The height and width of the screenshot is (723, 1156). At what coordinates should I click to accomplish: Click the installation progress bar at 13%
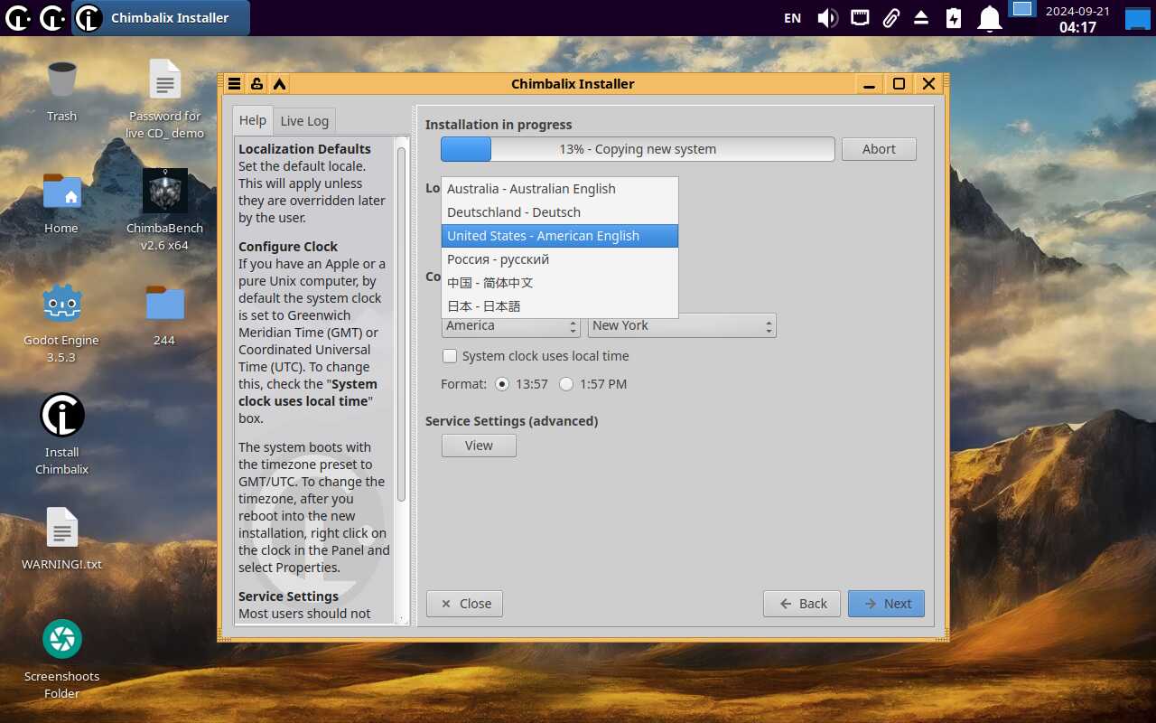point(638,149)
